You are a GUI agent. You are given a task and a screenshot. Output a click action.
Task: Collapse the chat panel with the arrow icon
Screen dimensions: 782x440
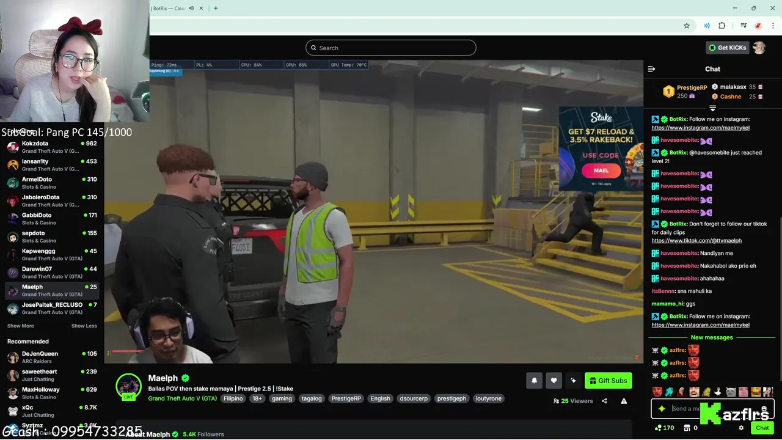coord(651,69)
